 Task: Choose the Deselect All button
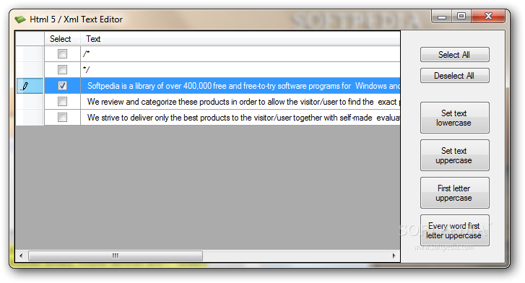tap(454, 76)
